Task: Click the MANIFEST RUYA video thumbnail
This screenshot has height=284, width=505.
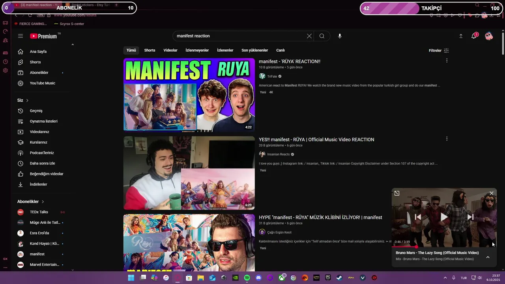Action: click(x=189, y=95)
